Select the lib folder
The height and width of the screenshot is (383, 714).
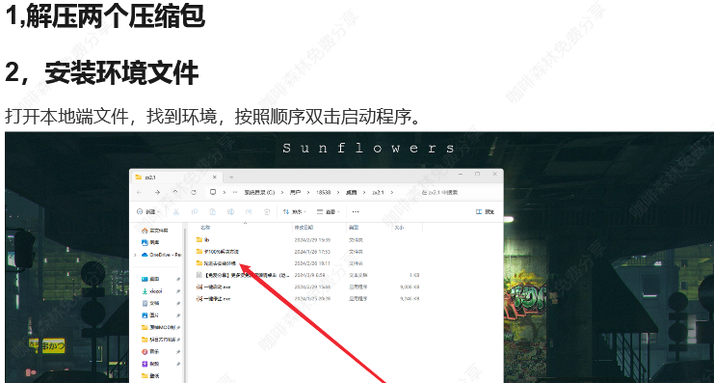point(202,239)
